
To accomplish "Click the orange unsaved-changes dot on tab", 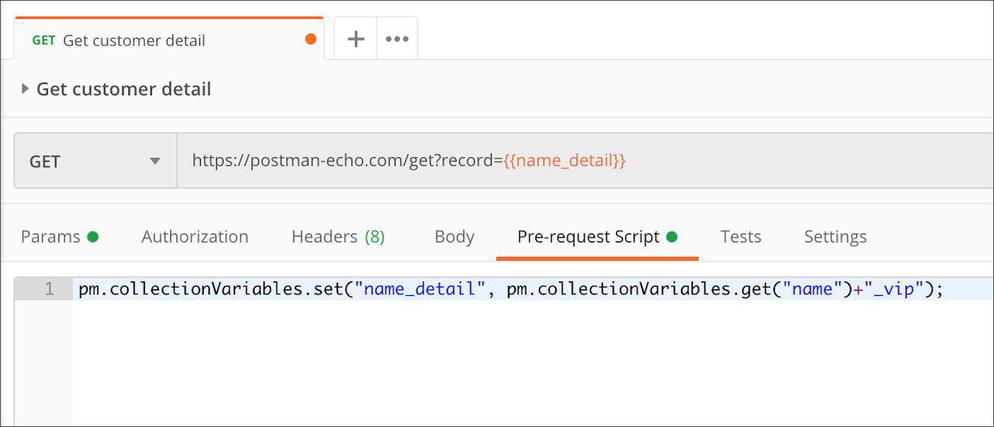I will coord(311,39).
